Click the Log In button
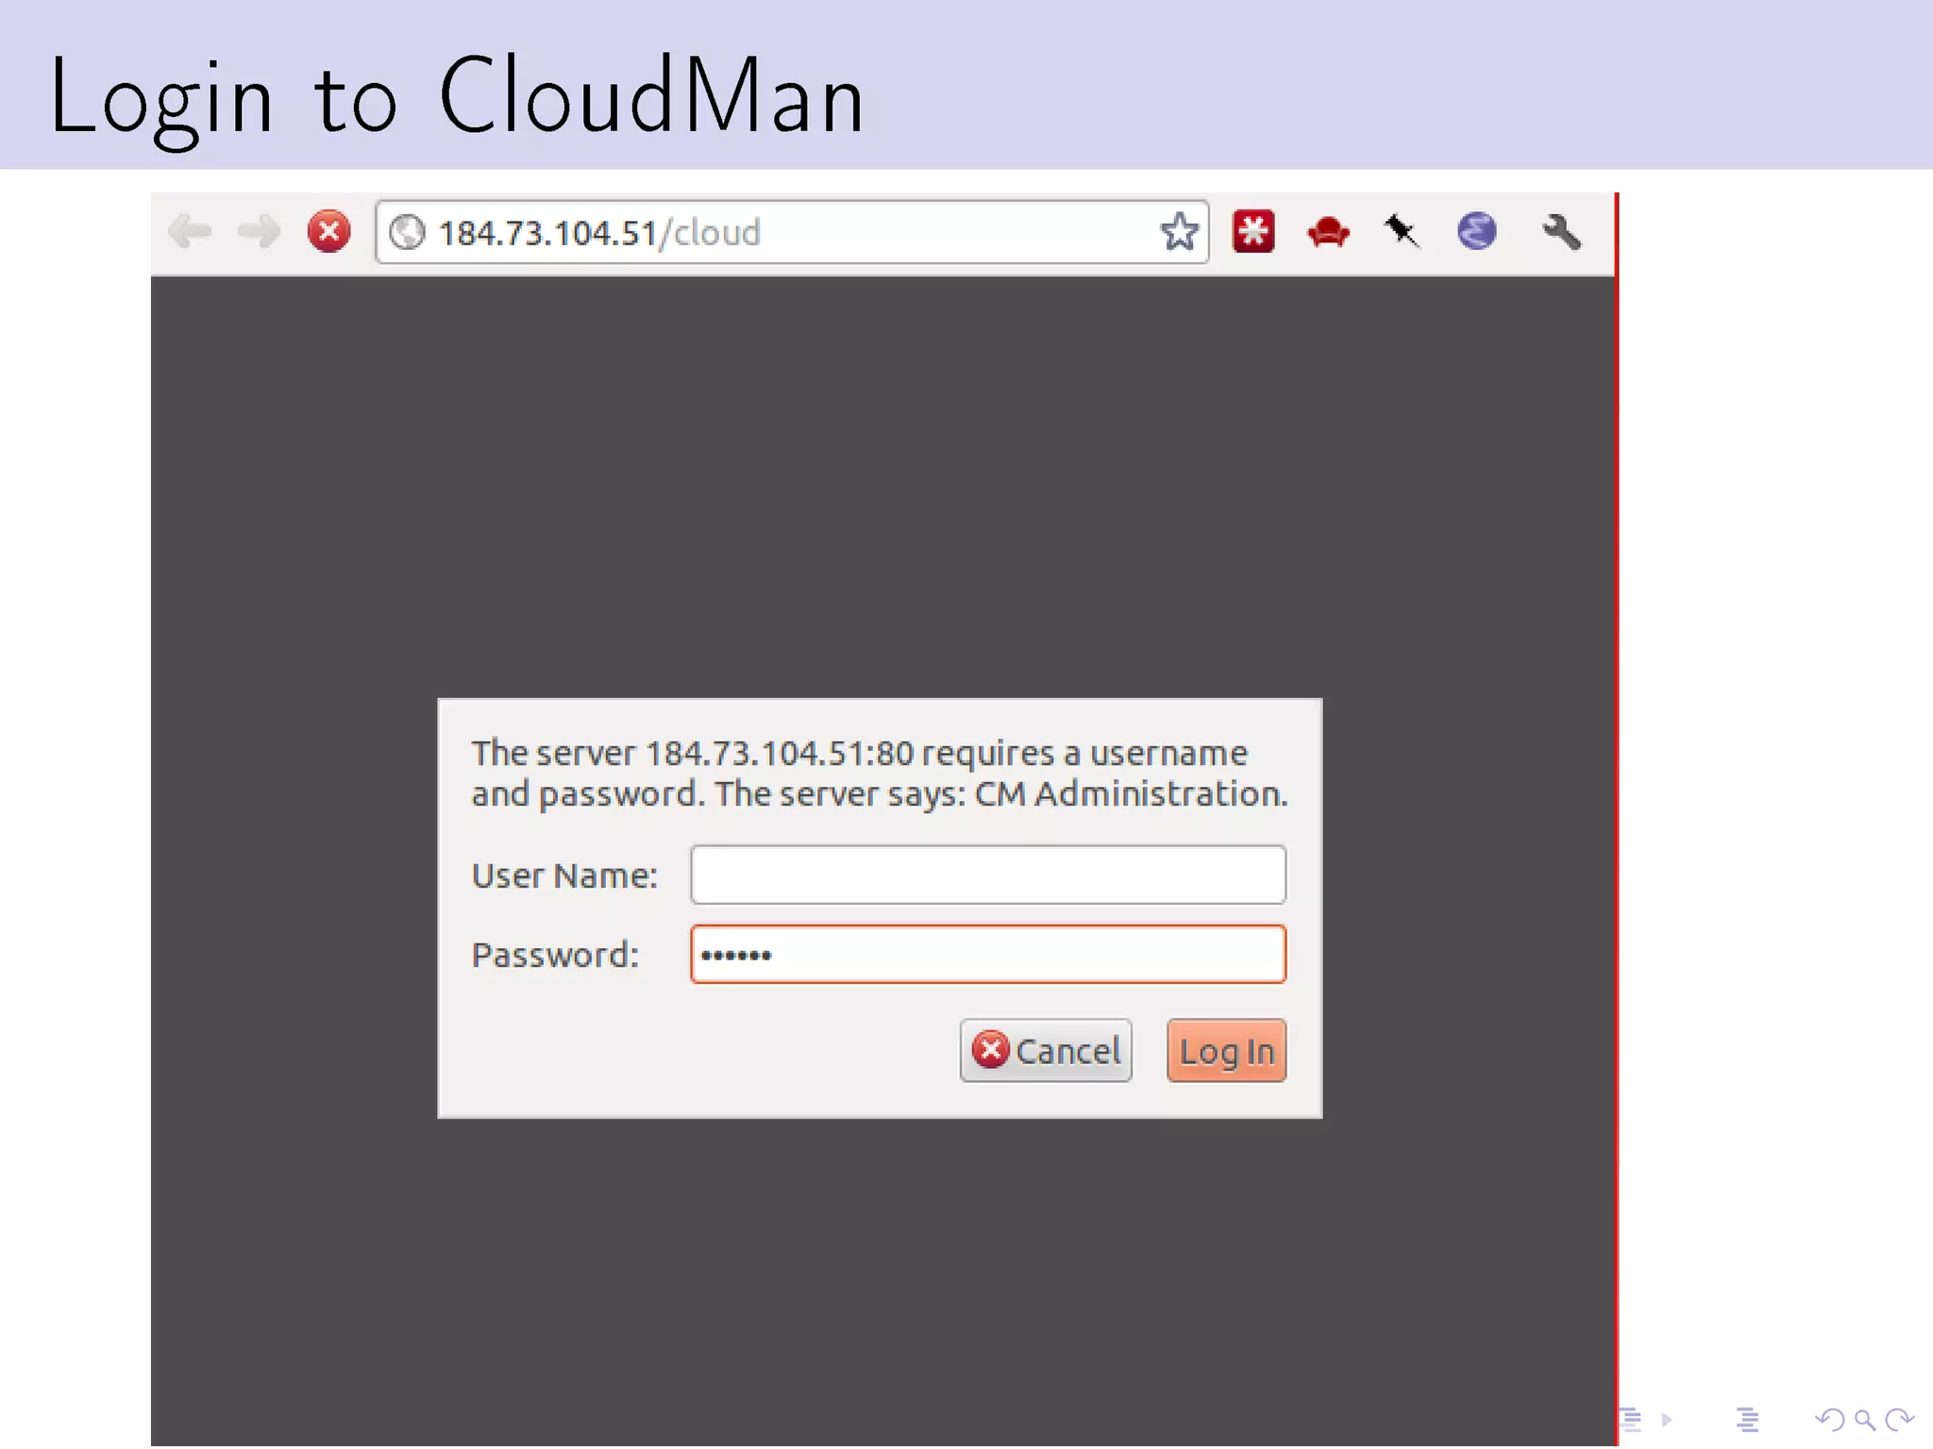This screenshot has height=1449, width=1933. click(x=1226, y=1050)
